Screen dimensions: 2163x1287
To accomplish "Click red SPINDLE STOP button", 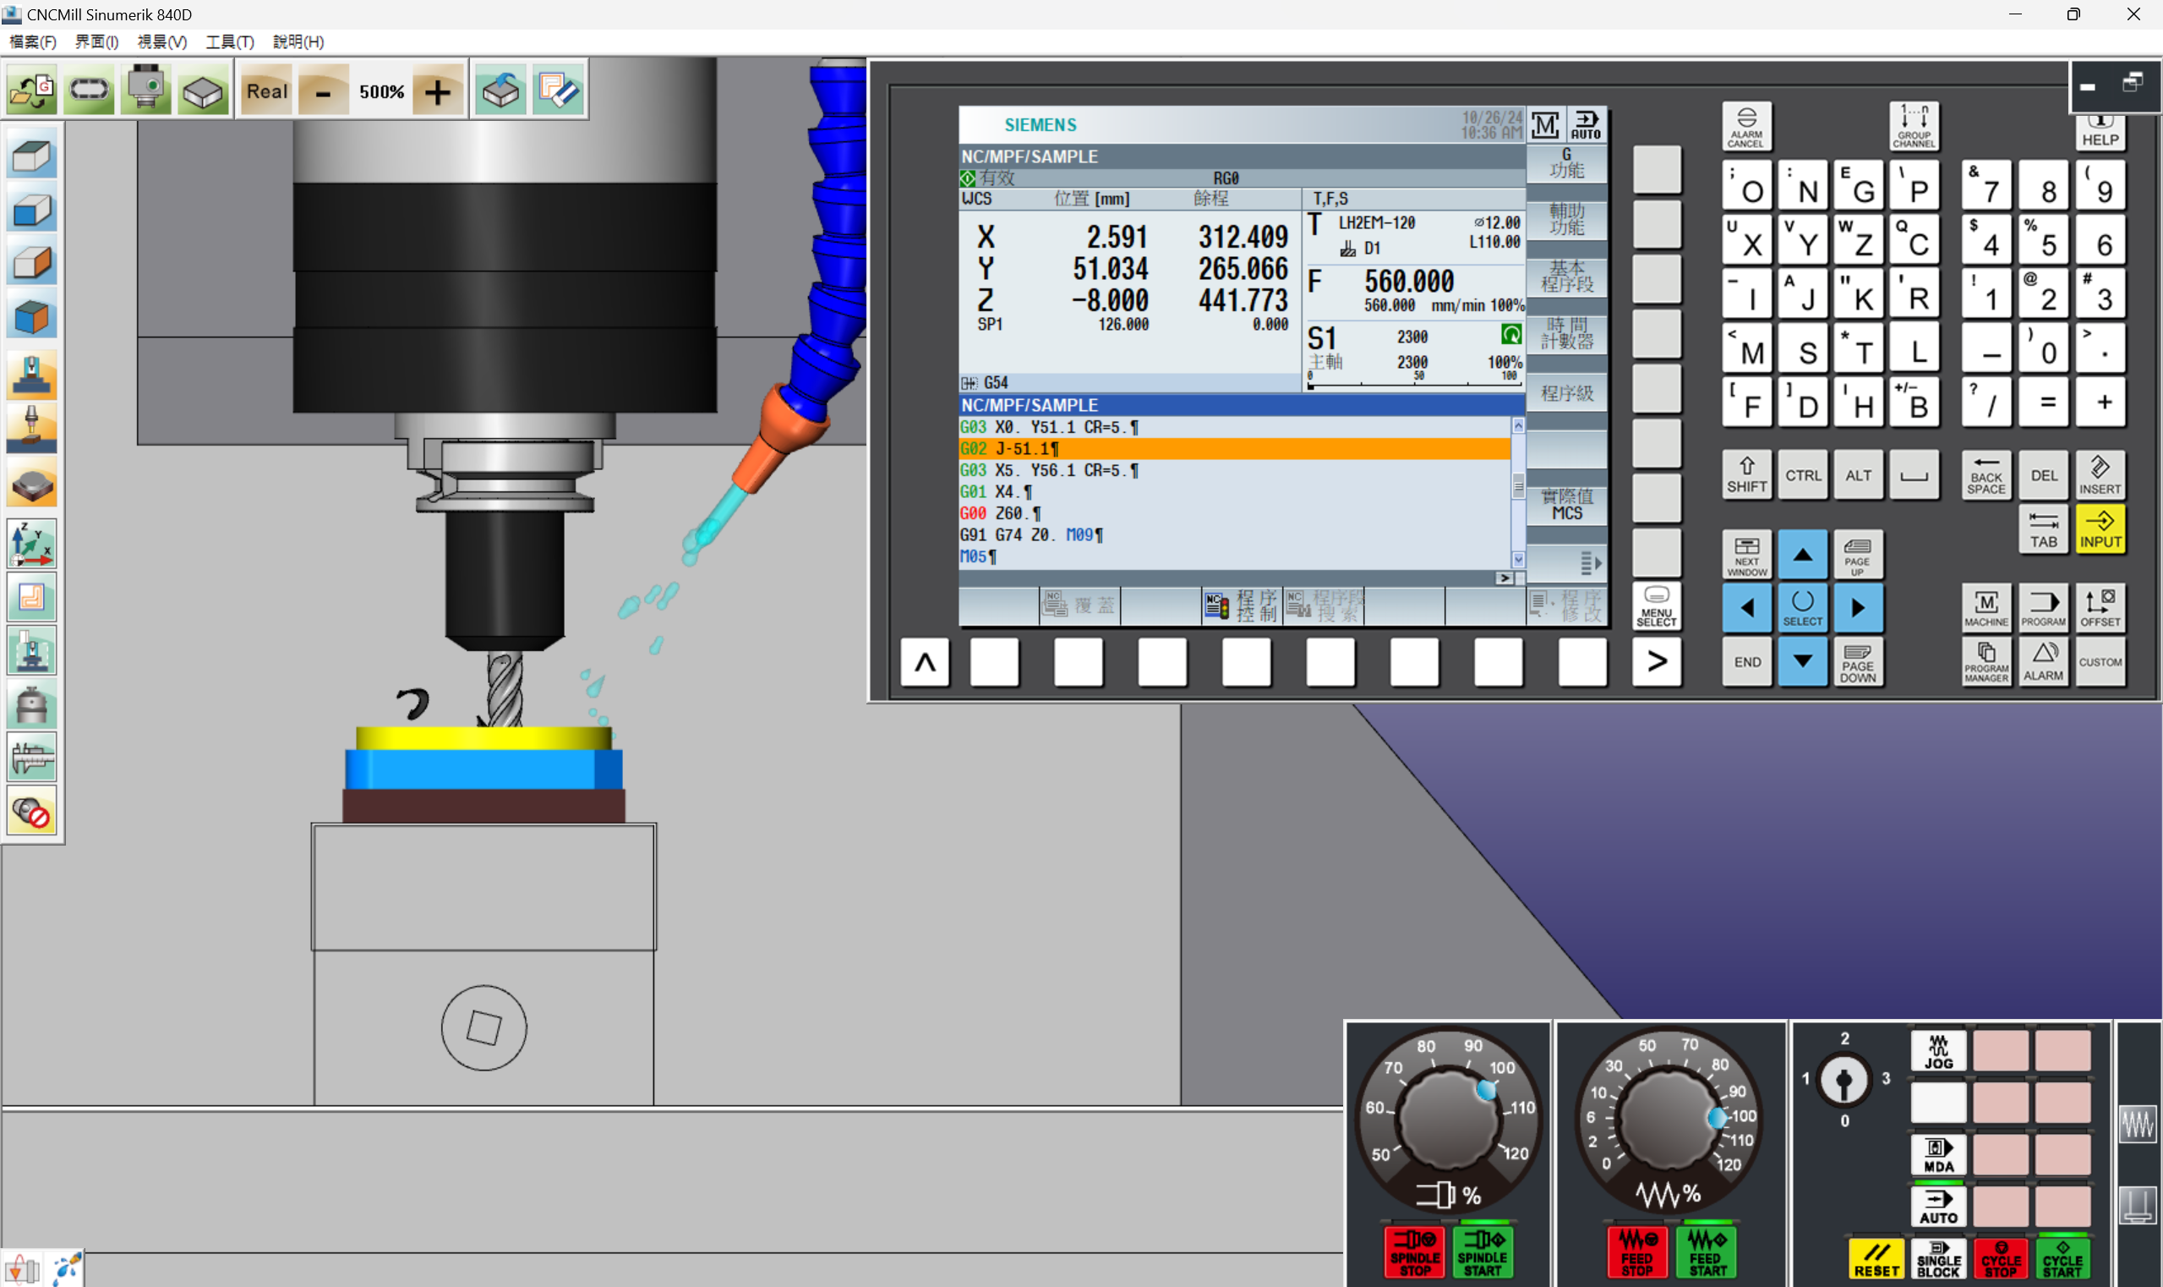I will [x=1415, y=1251].
